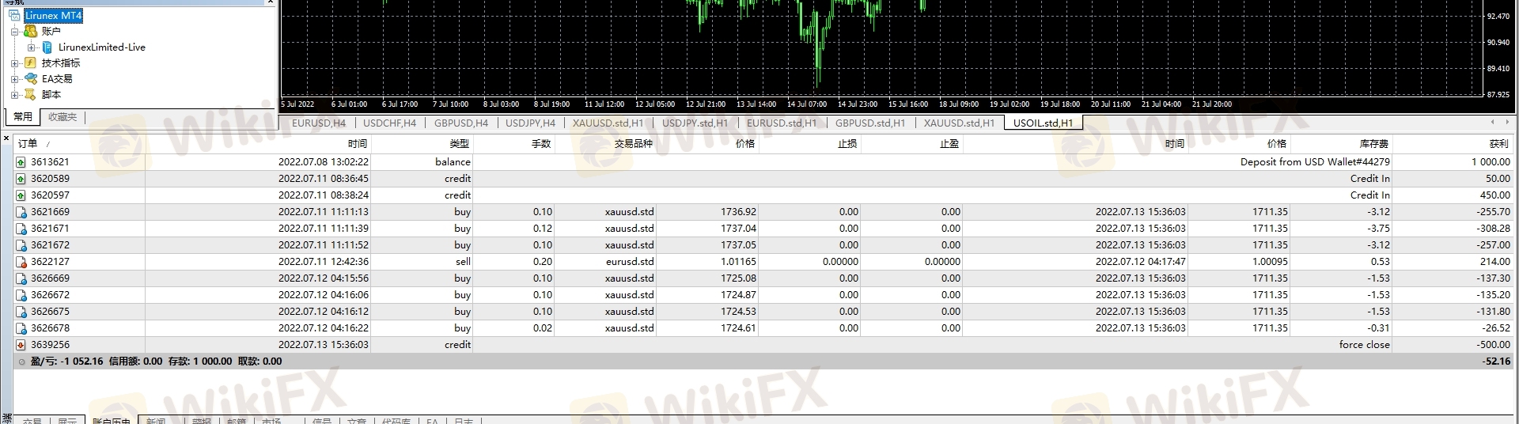Open the USDCHF,H4 chart tab
1519x424 pixels.
coord(389,123)
